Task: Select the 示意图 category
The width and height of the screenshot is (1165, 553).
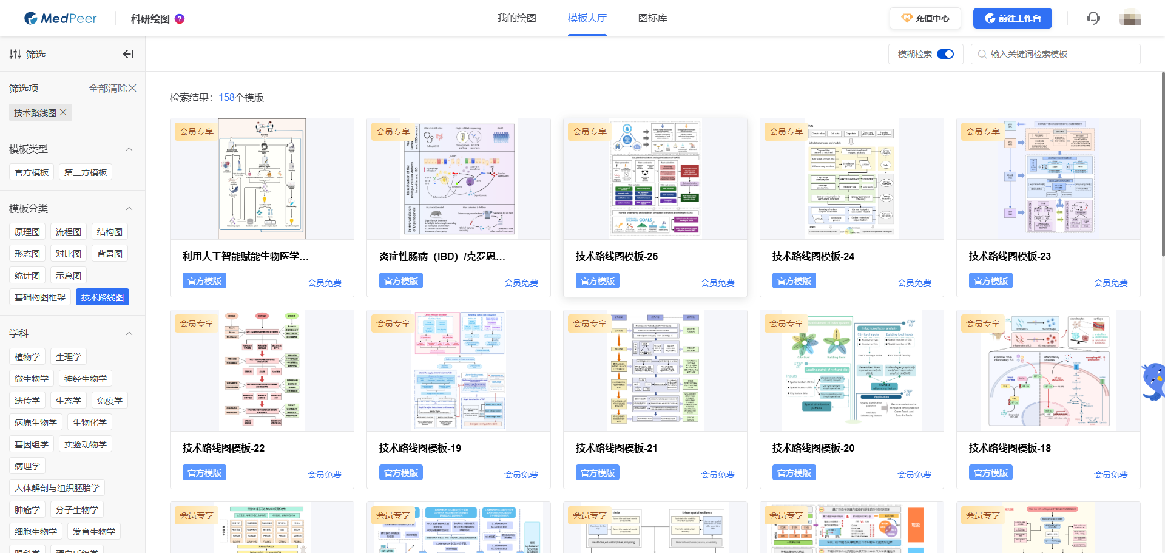Action: click(x=69, y=276)
